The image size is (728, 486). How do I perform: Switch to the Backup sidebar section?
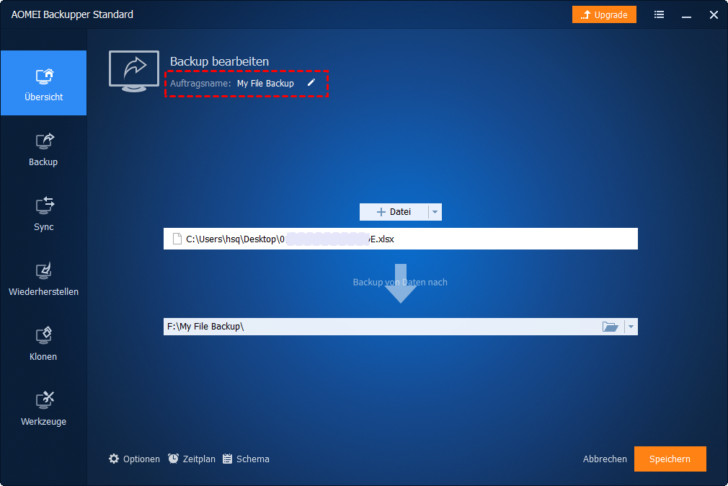click(x=44, y=149)
